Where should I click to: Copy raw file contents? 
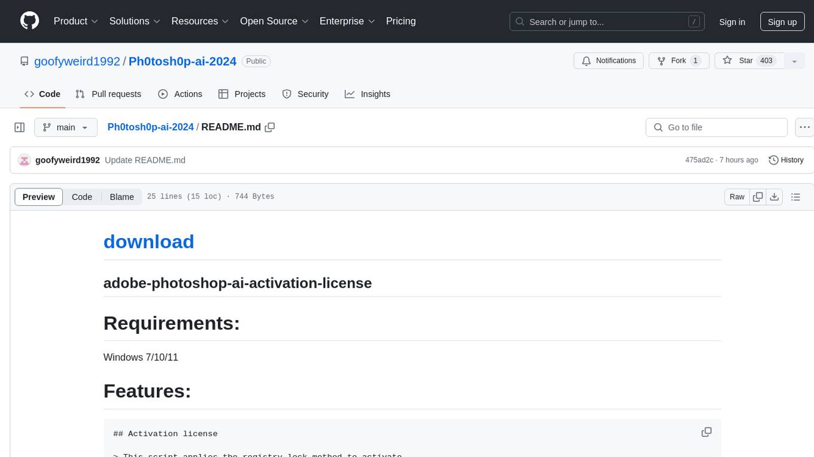(758, 197)
